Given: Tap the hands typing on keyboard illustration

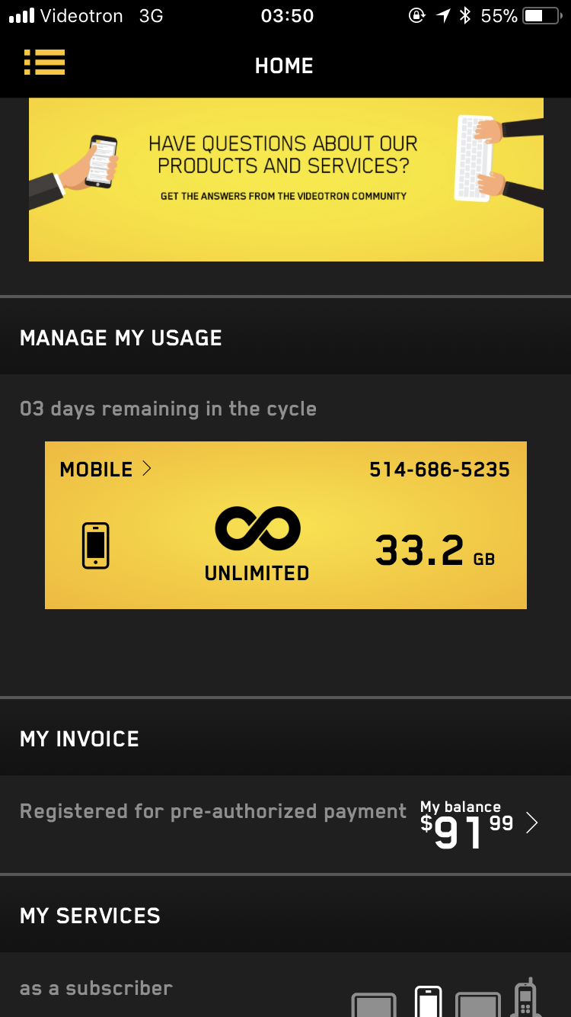Looking at the screenshot, I should [x=495, y=159].
